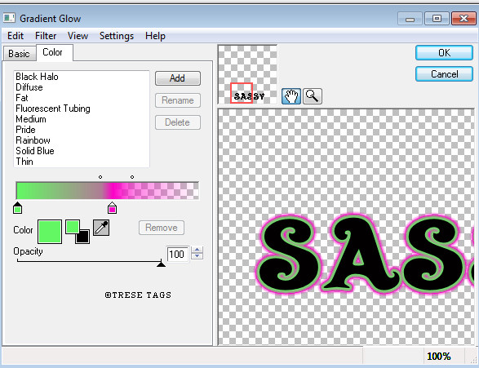Click the Remove color stop button
479x368 pixels.
click(162, 228)
